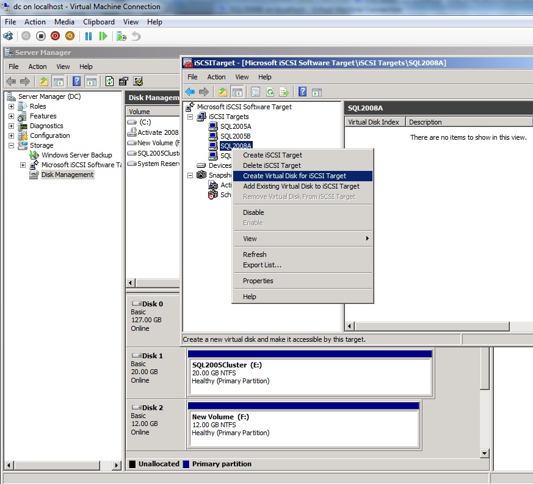This screenshot has height=484, width=533.
Task: Open Help from the iSCSITarget toolbar
Action: point(302,92)
